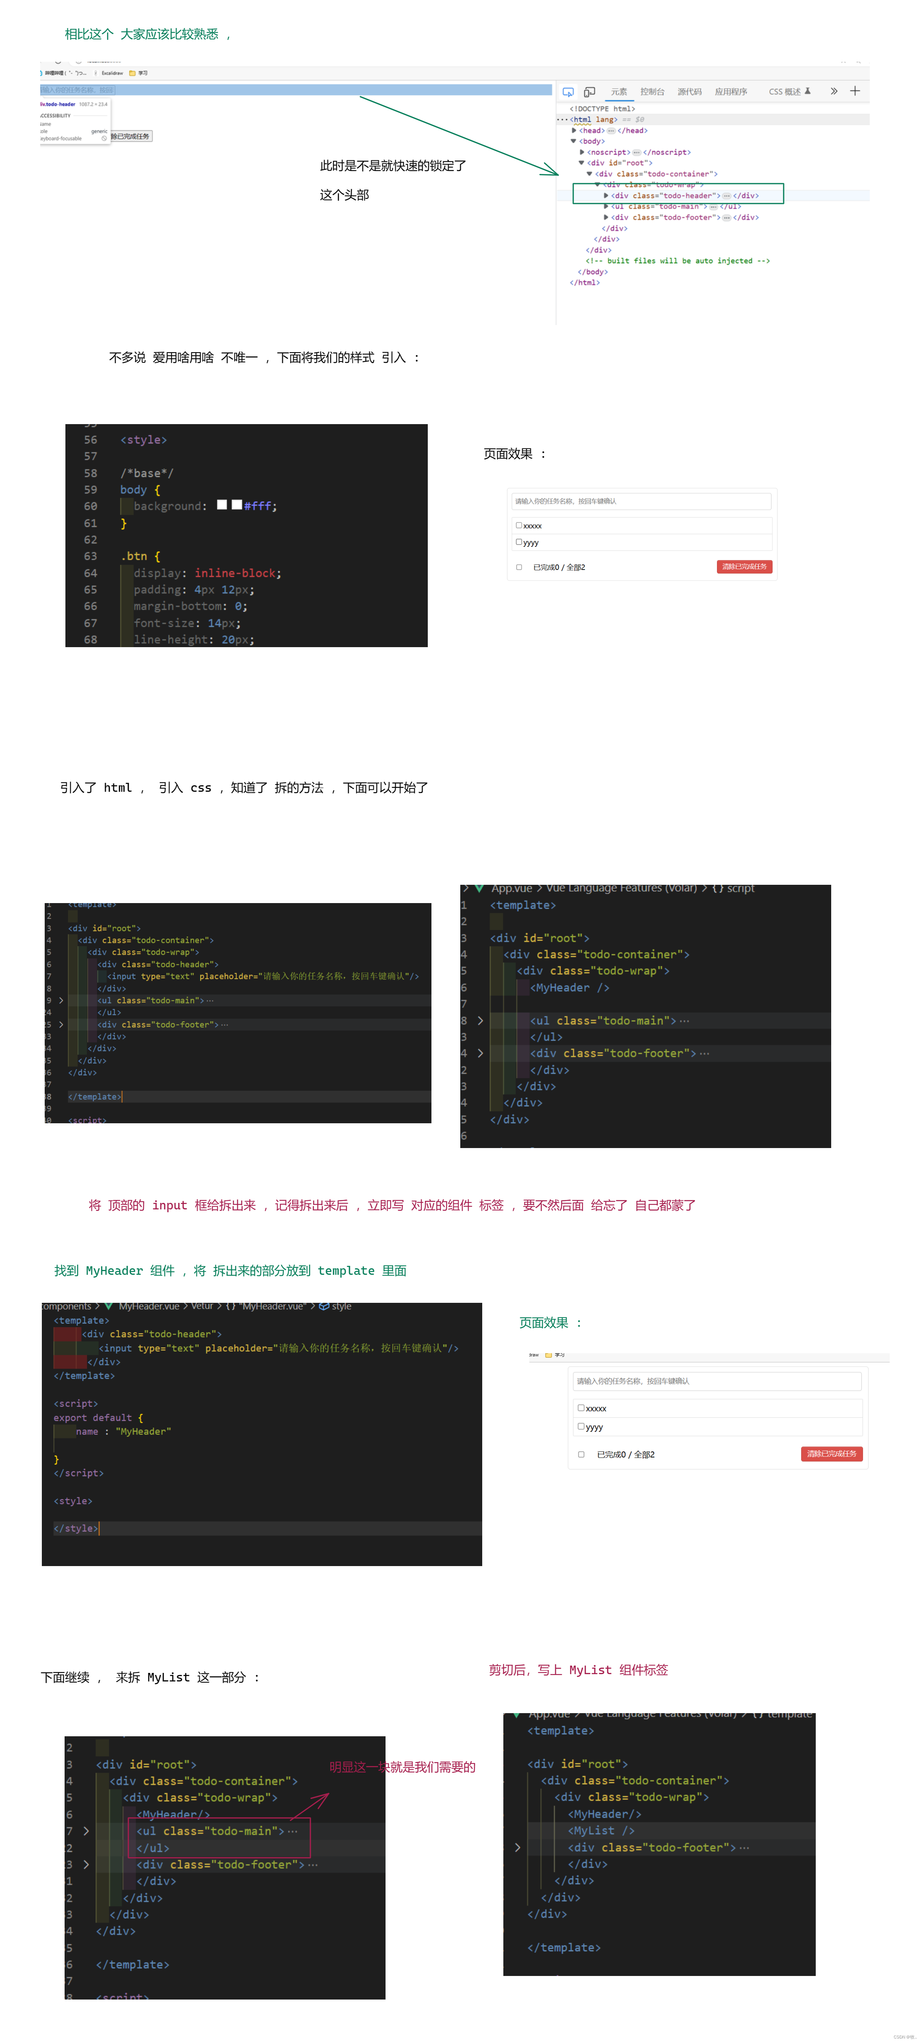Switch to the 应用程序 DevTools tab
923x2043 pixels.
[x=730, y=92]
